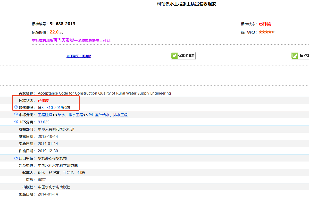Click the green checkmark on 收藏本标准

(175, 56)
